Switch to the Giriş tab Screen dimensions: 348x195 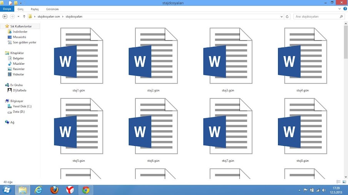[x=20, y=9]
